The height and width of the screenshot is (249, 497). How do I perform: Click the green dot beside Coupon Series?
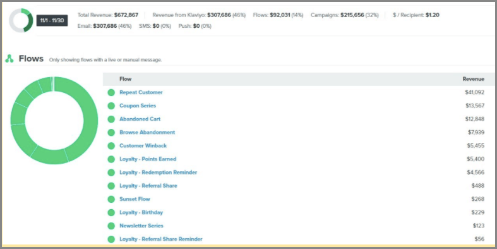tap(111, 106)
